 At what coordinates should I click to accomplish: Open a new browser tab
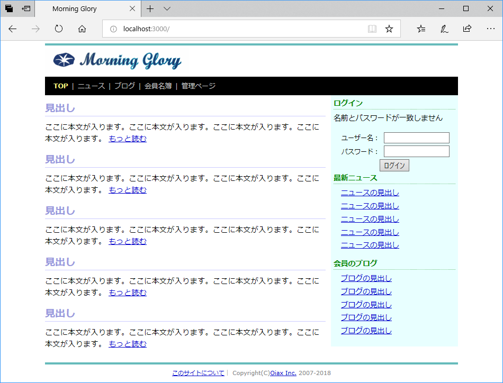[x=150, y=8]
